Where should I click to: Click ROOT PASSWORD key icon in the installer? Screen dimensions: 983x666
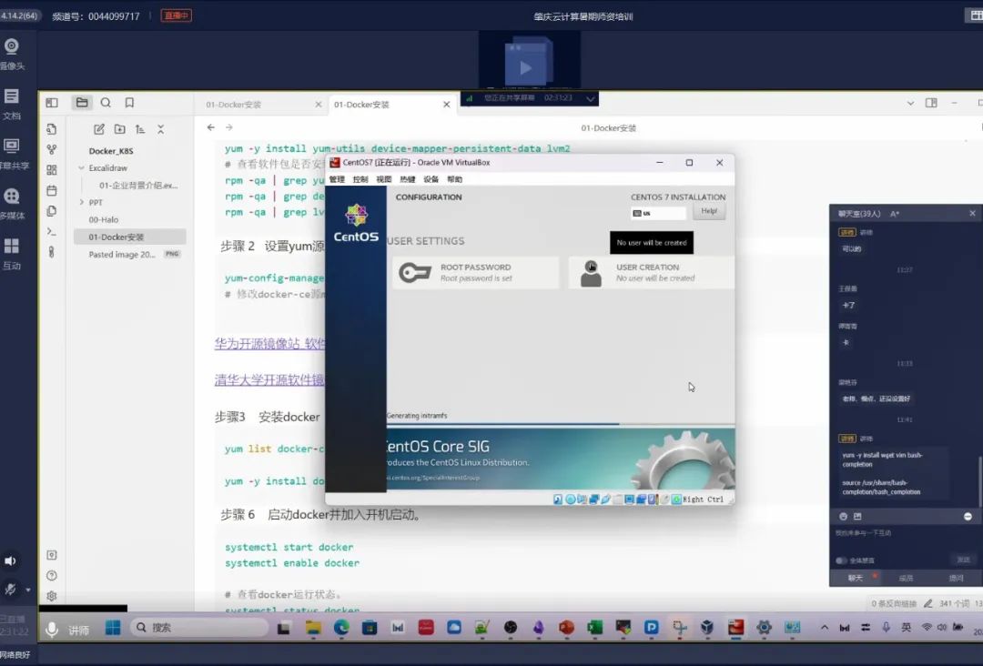pyautogui.click(x=414, y=273)
